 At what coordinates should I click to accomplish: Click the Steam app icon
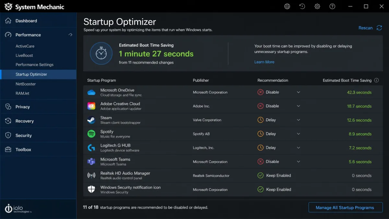(91, 120)
